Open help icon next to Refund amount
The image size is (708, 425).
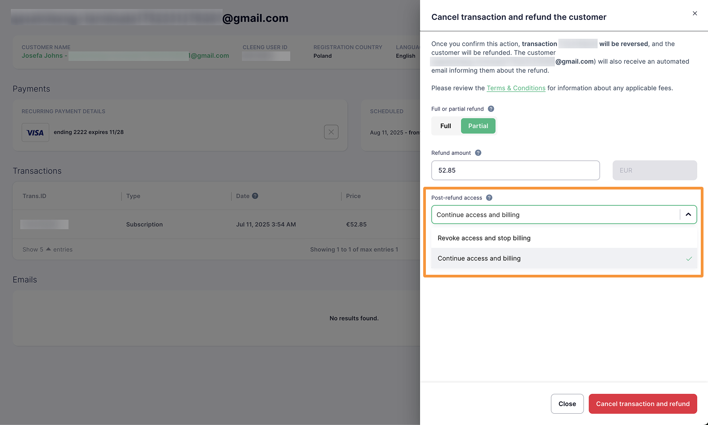coord(478,153)
